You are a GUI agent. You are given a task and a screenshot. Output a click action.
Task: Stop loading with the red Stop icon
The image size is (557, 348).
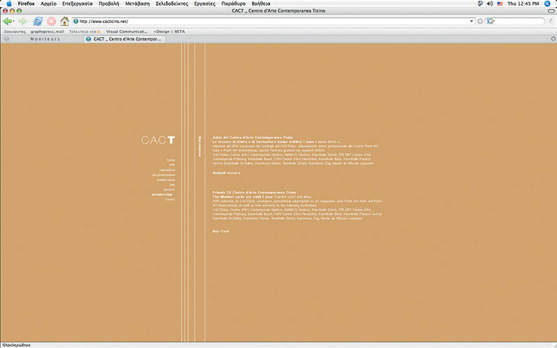51,22
